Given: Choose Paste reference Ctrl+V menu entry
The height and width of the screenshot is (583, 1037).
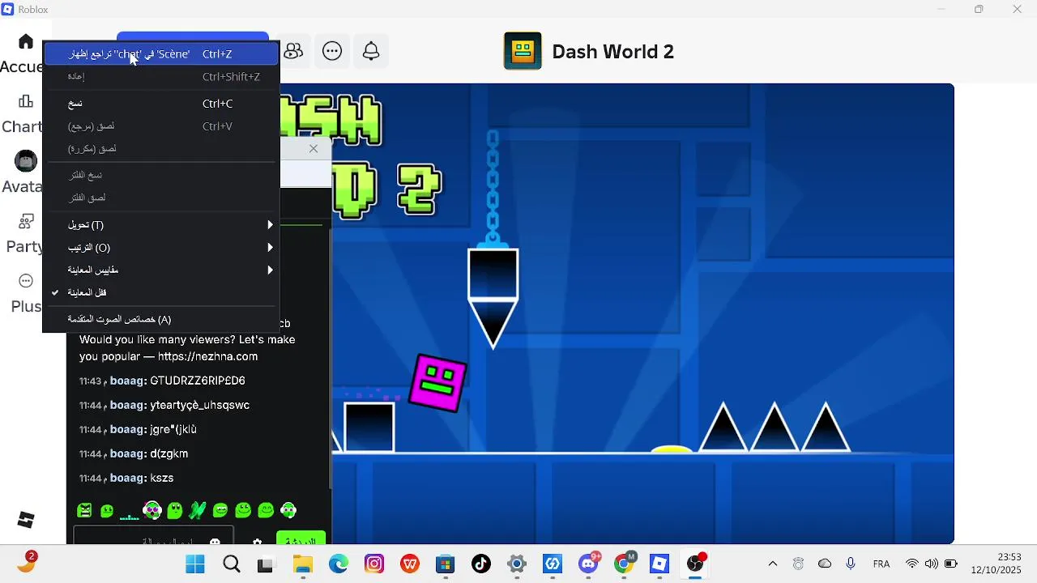Looking at the screenshot, I should click(161, 126).
